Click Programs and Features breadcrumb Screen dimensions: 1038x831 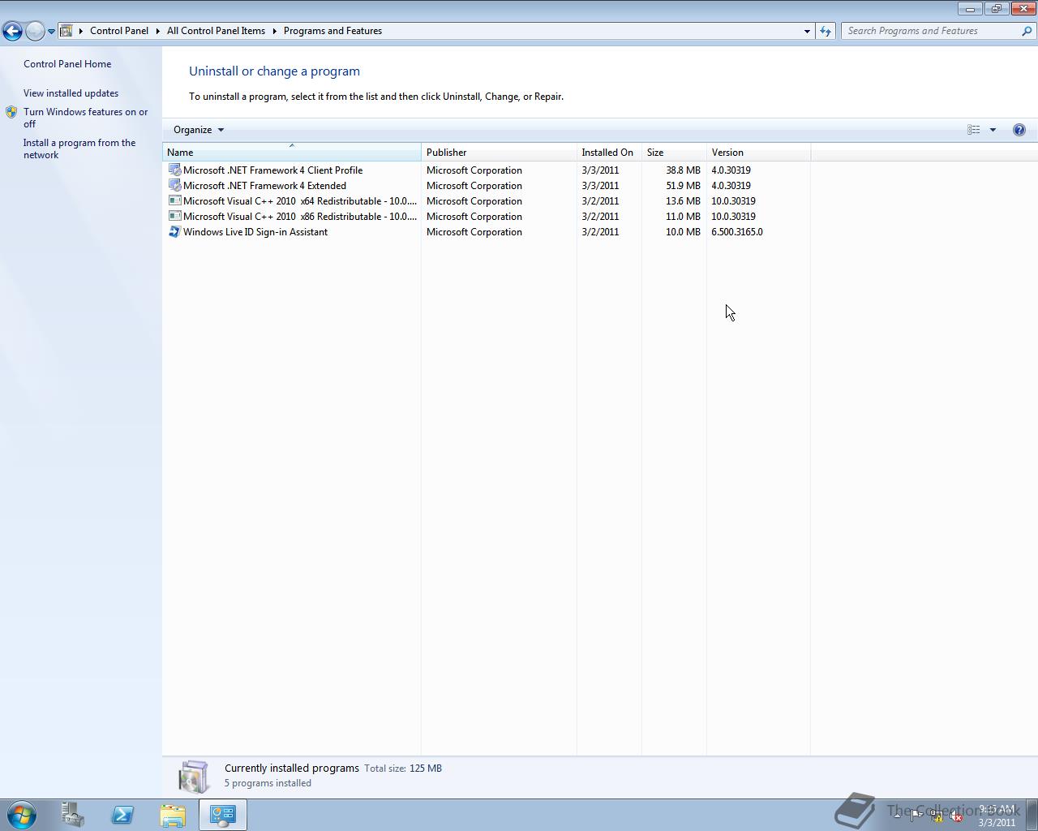tap(332, 31)
